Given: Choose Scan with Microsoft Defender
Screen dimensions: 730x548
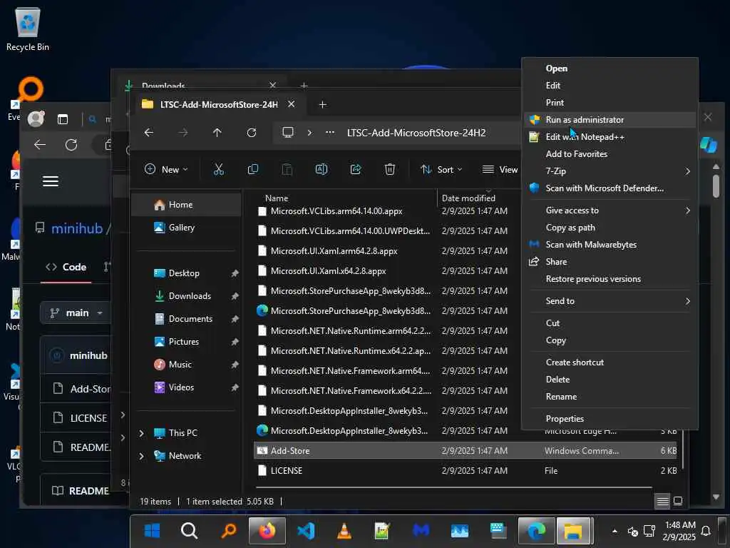Looking at the screenshot, I should pos(610,188).
